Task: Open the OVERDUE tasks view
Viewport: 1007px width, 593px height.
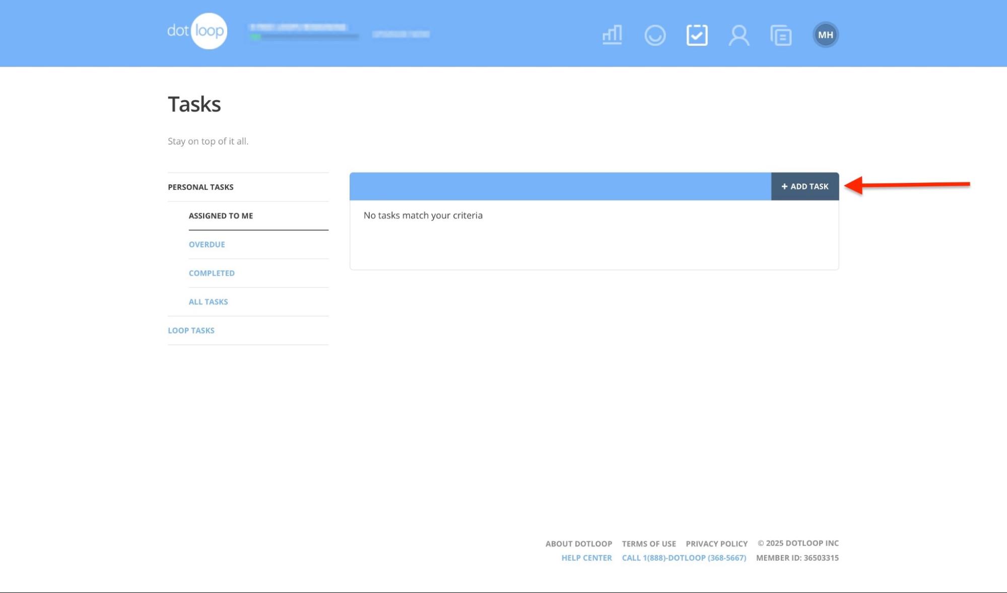Action: point(207,244)
